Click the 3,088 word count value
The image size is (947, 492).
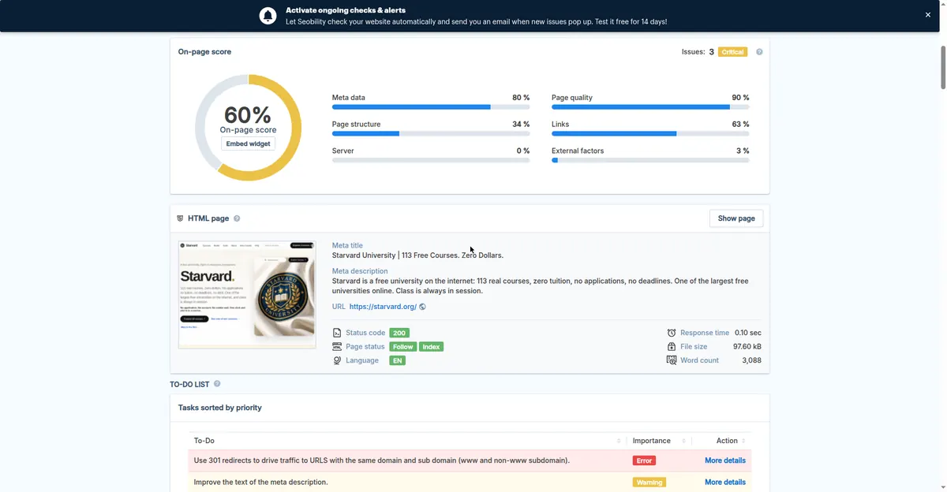pos(751,360)
